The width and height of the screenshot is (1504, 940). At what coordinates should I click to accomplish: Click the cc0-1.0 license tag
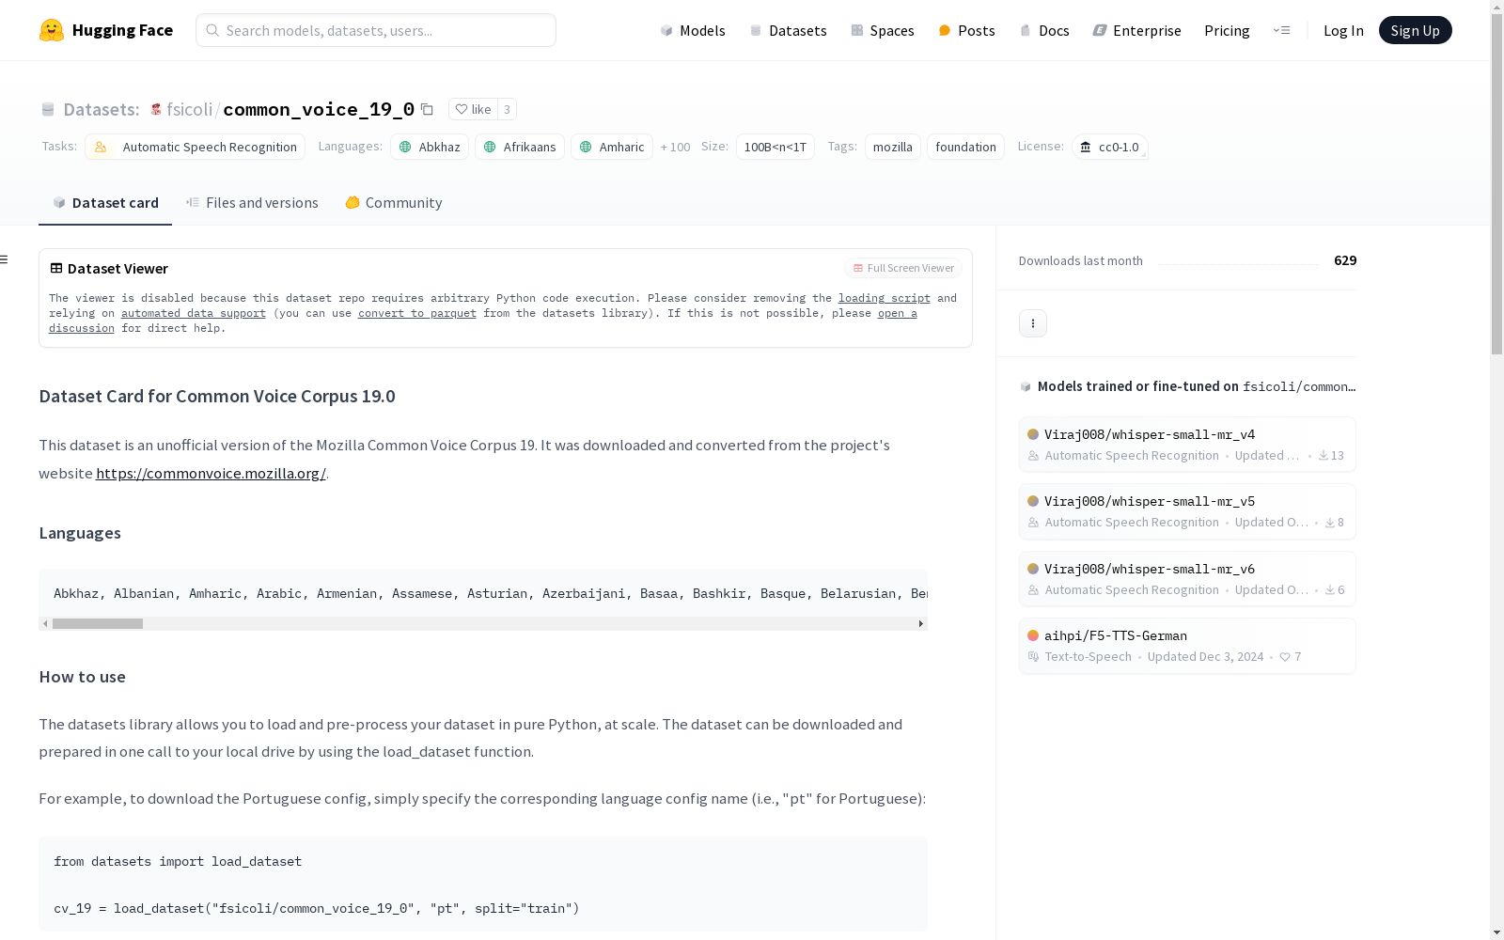[1109, 147]
